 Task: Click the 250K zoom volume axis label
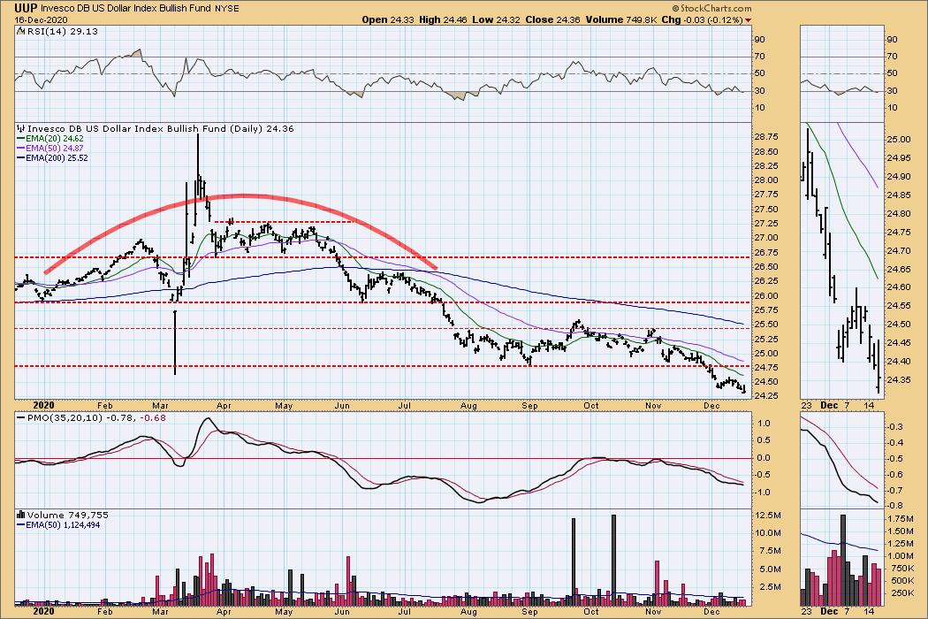tap(901, 593)
